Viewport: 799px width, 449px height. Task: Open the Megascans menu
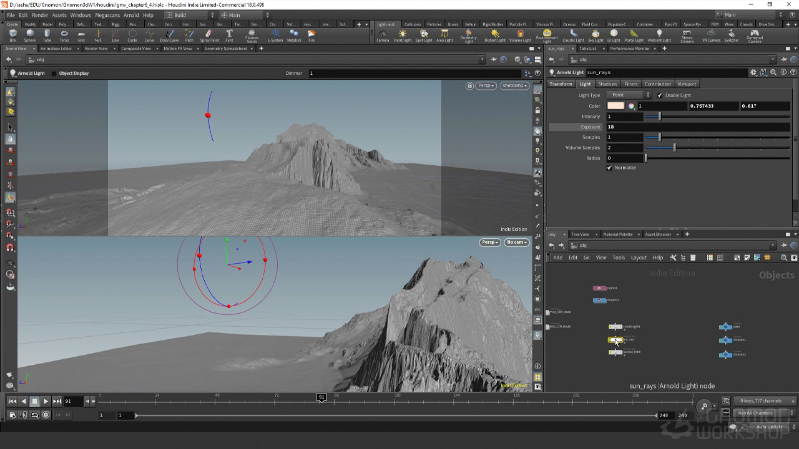[x=108, y=15]
